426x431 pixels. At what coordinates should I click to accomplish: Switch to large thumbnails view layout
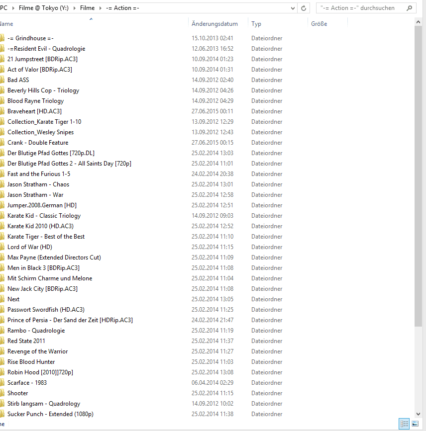[x=415, y=424]
